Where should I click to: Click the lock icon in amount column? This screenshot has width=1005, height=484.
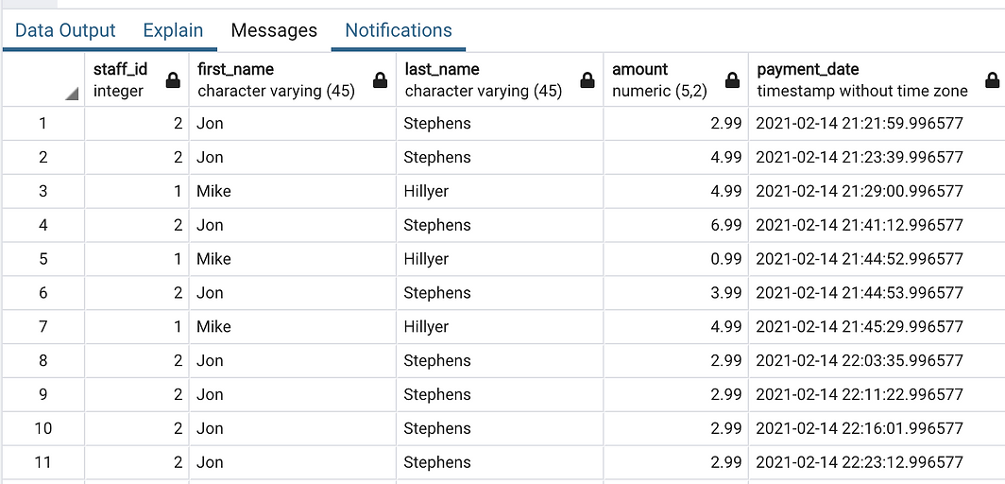(732, 80)
